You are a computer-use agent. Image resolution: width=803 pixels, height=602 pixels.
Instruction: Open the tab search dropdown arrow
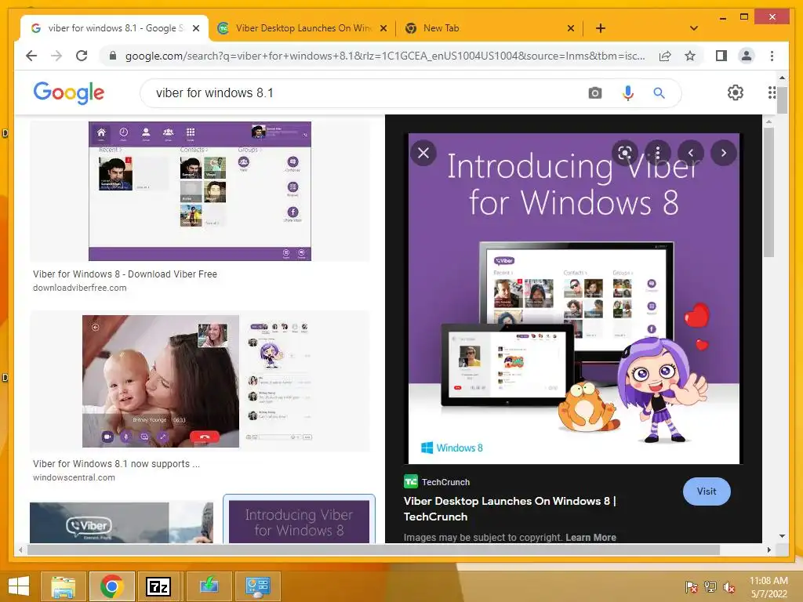click(693, 28)
